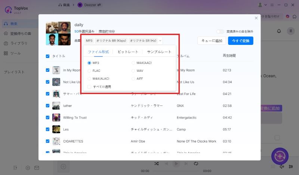The width and height of the screenshot is (299, 175).
Task: Select the MP3 format radio button
Action: click(x=89, y=63)
